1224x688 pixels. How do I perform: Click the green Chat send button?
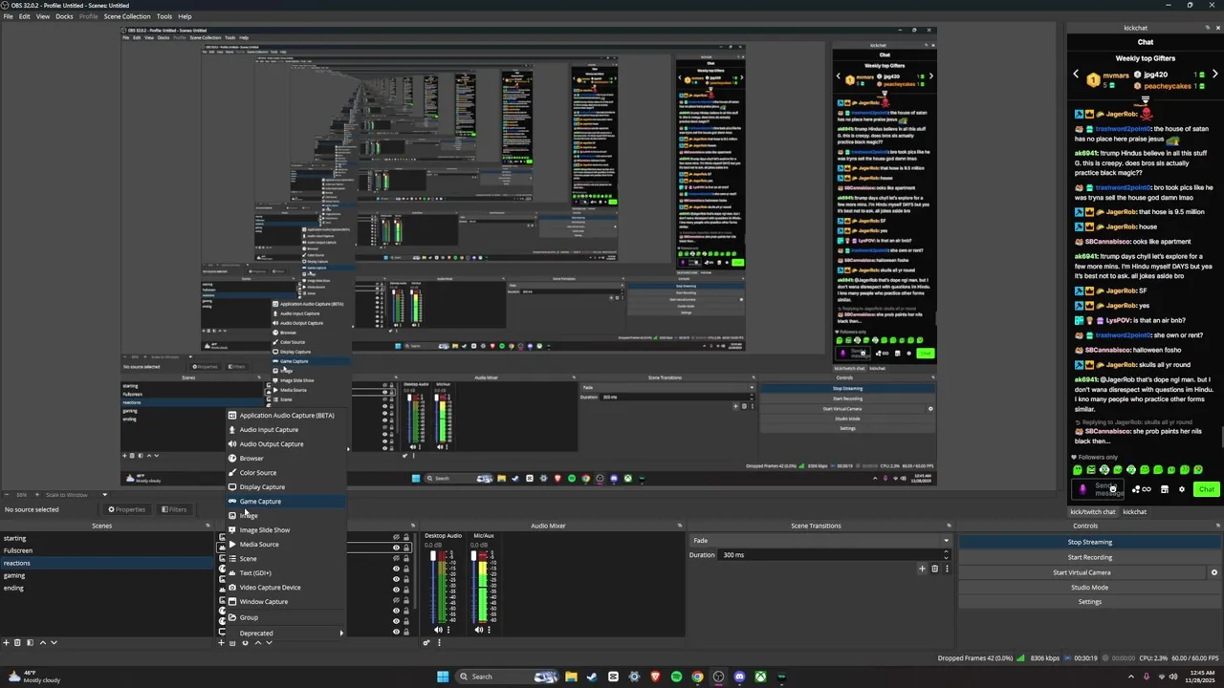pyautogui.click(x=1207, y=489)
